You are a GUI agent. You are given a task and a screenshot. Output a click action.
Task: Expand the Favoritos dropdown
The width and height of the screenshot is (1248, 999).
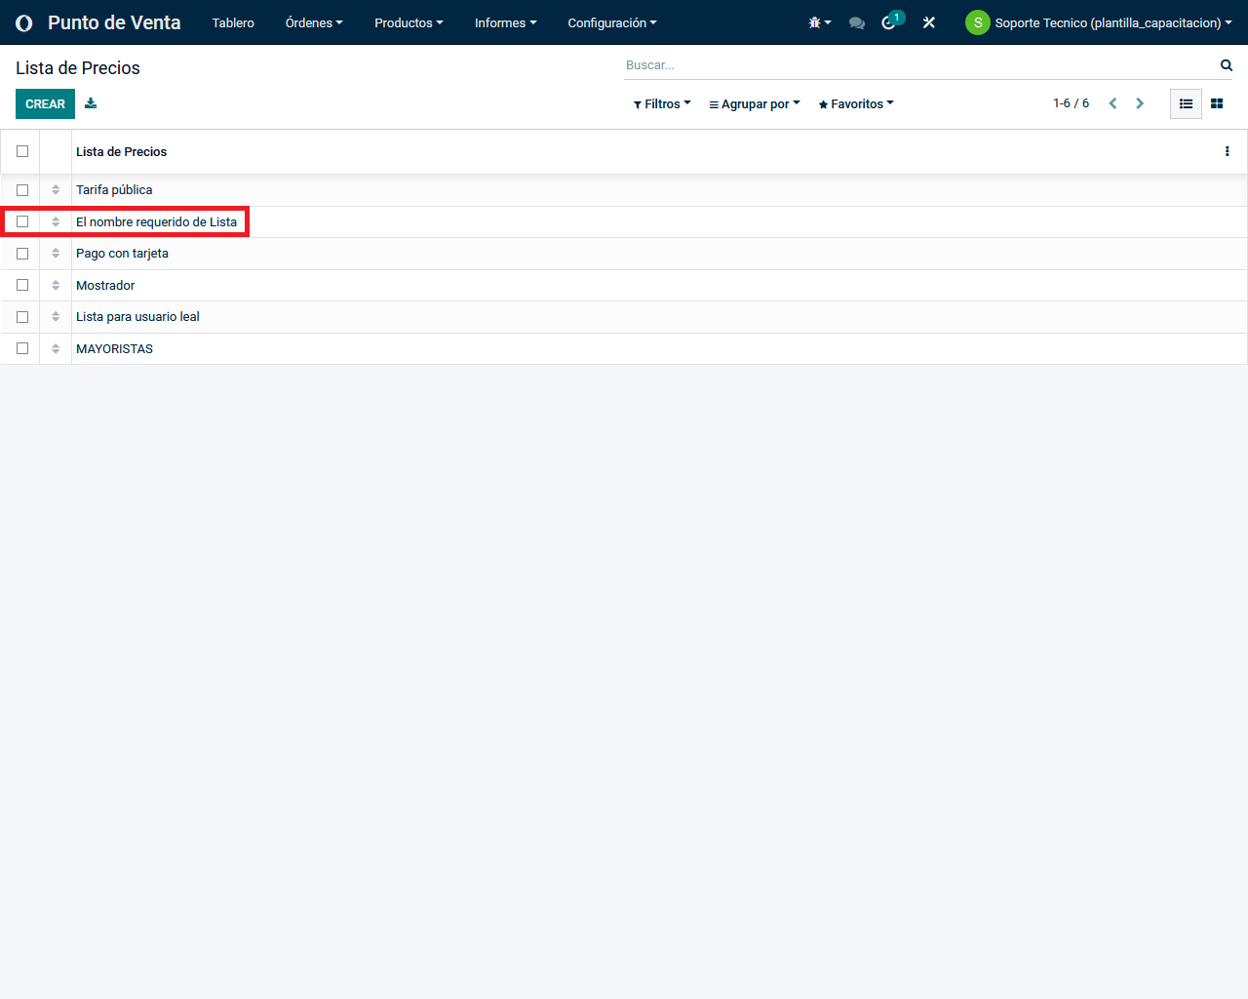click(x=856, y=104)
